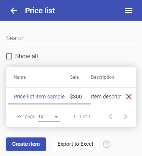Click the Show all label text
142x156 pixels.
pos(27,56)
